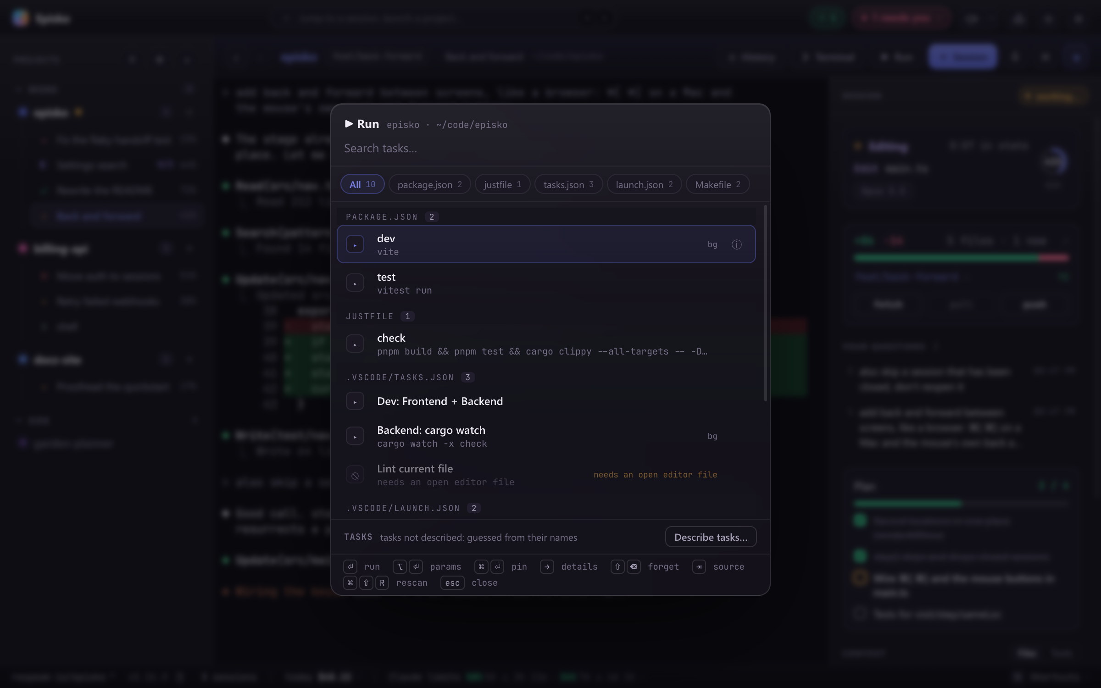Click the bg badge on dev row
Screen dimensions: 1101x688
712,244
